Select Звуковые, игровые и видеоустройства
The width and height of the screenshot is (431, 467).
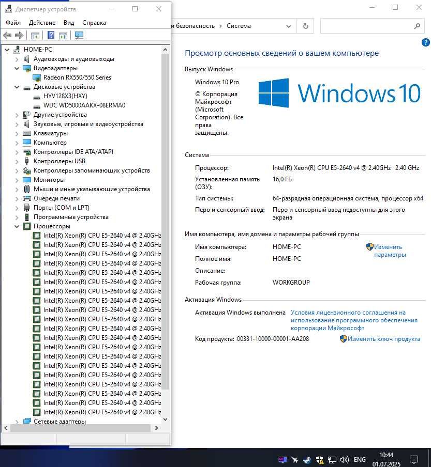(x=88, y=124)
